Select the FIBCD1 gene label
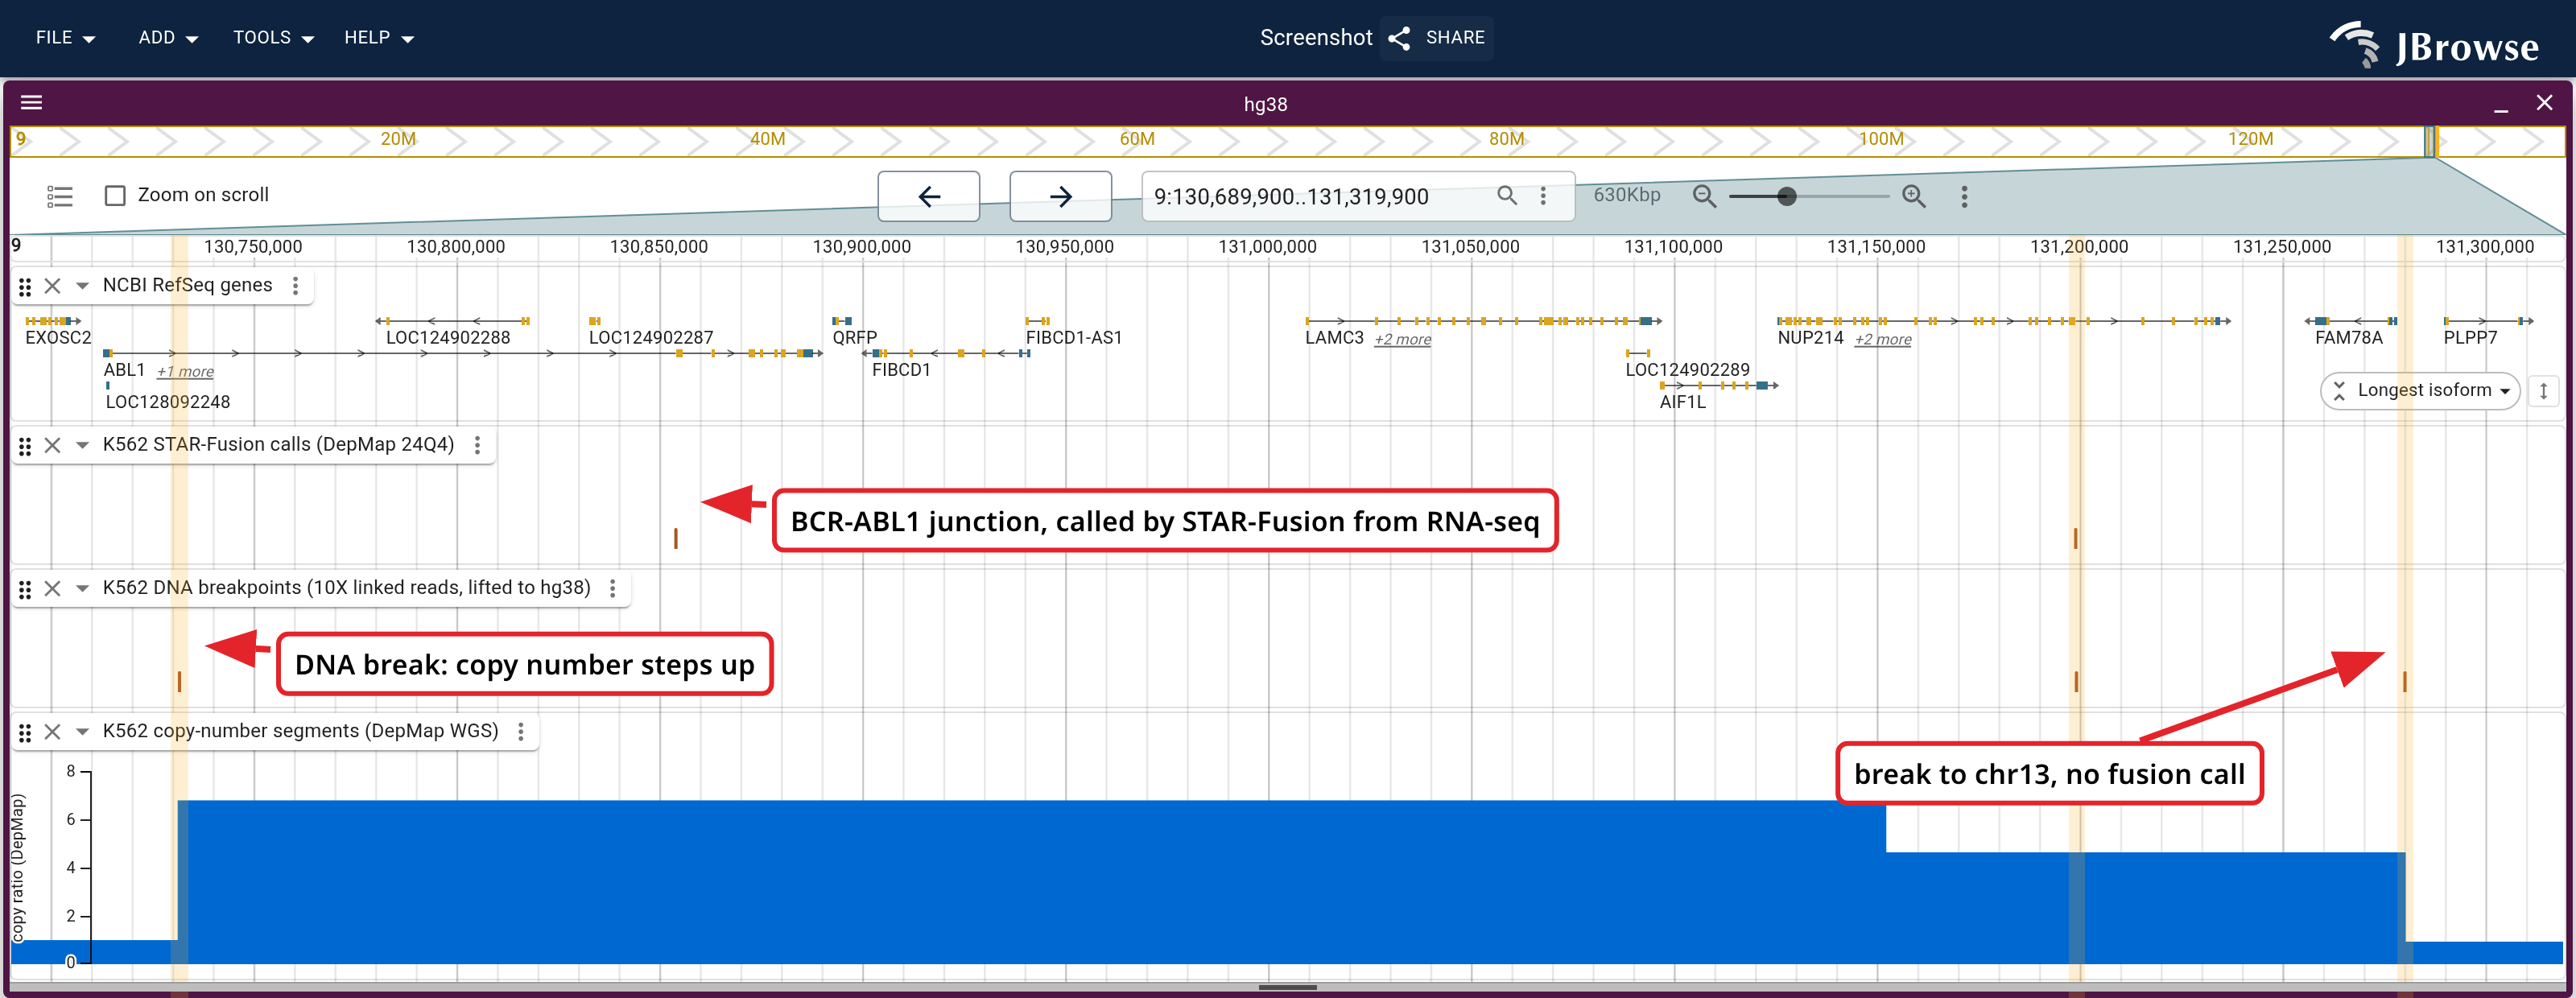Viewport: 2576px width, 998px height. 901,370
